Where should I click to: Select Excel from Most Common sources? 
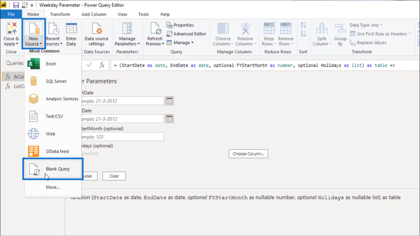point(51,64)
